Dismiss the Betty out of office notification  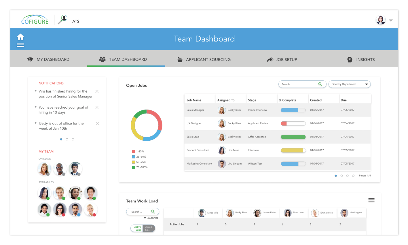[98, 123]
